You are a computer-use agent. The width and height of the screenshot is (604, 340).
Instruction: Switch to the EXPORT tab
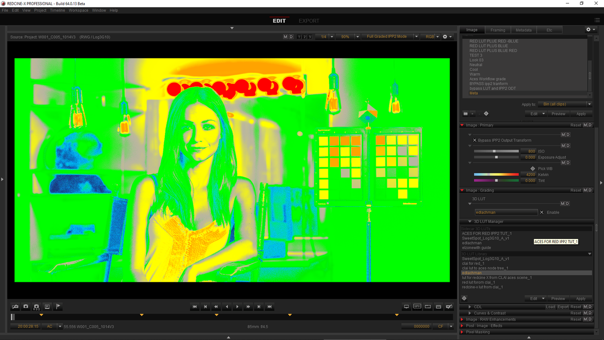click(309, 21)
